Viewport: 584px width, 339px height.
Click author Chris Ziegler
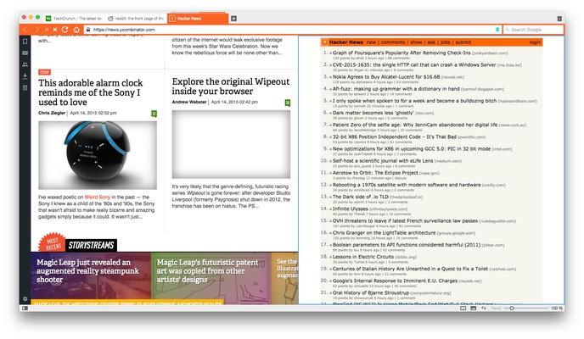pyautogui.click(x=52, y=113)
